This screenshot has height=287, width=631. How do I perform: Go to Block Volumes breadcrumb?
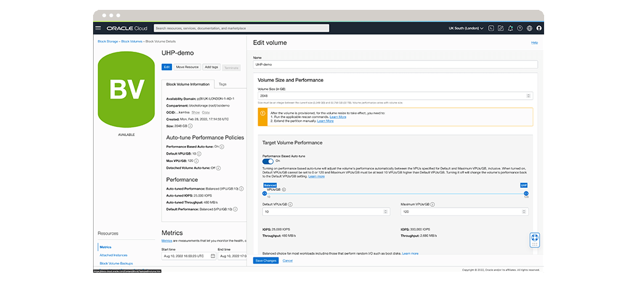coord(132,41)
